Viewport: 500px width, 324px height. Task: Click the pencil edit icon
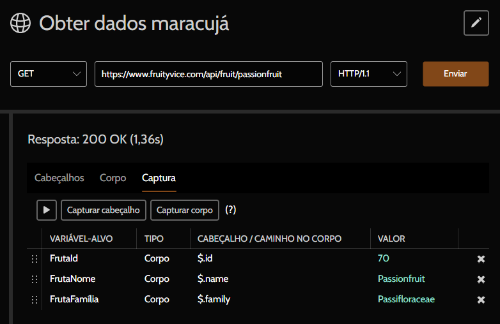click(476, 23)
